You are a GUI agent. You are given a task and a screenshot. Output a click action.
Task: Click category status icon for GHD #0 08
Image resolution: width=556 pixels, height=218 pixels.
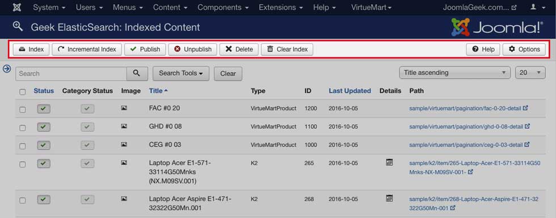coord(87,127)
